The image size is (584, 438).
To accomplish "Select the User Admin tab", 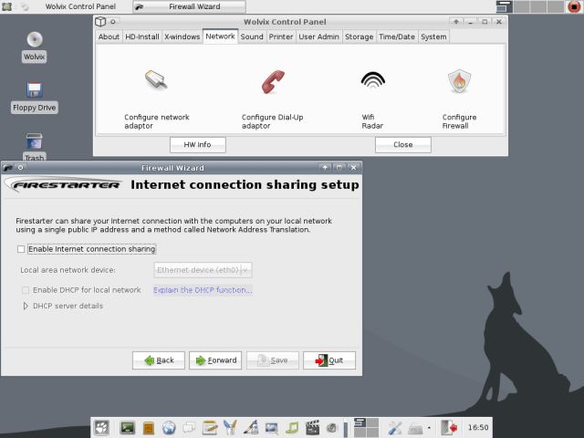I will pyautogui.click(x=318, y=36).
